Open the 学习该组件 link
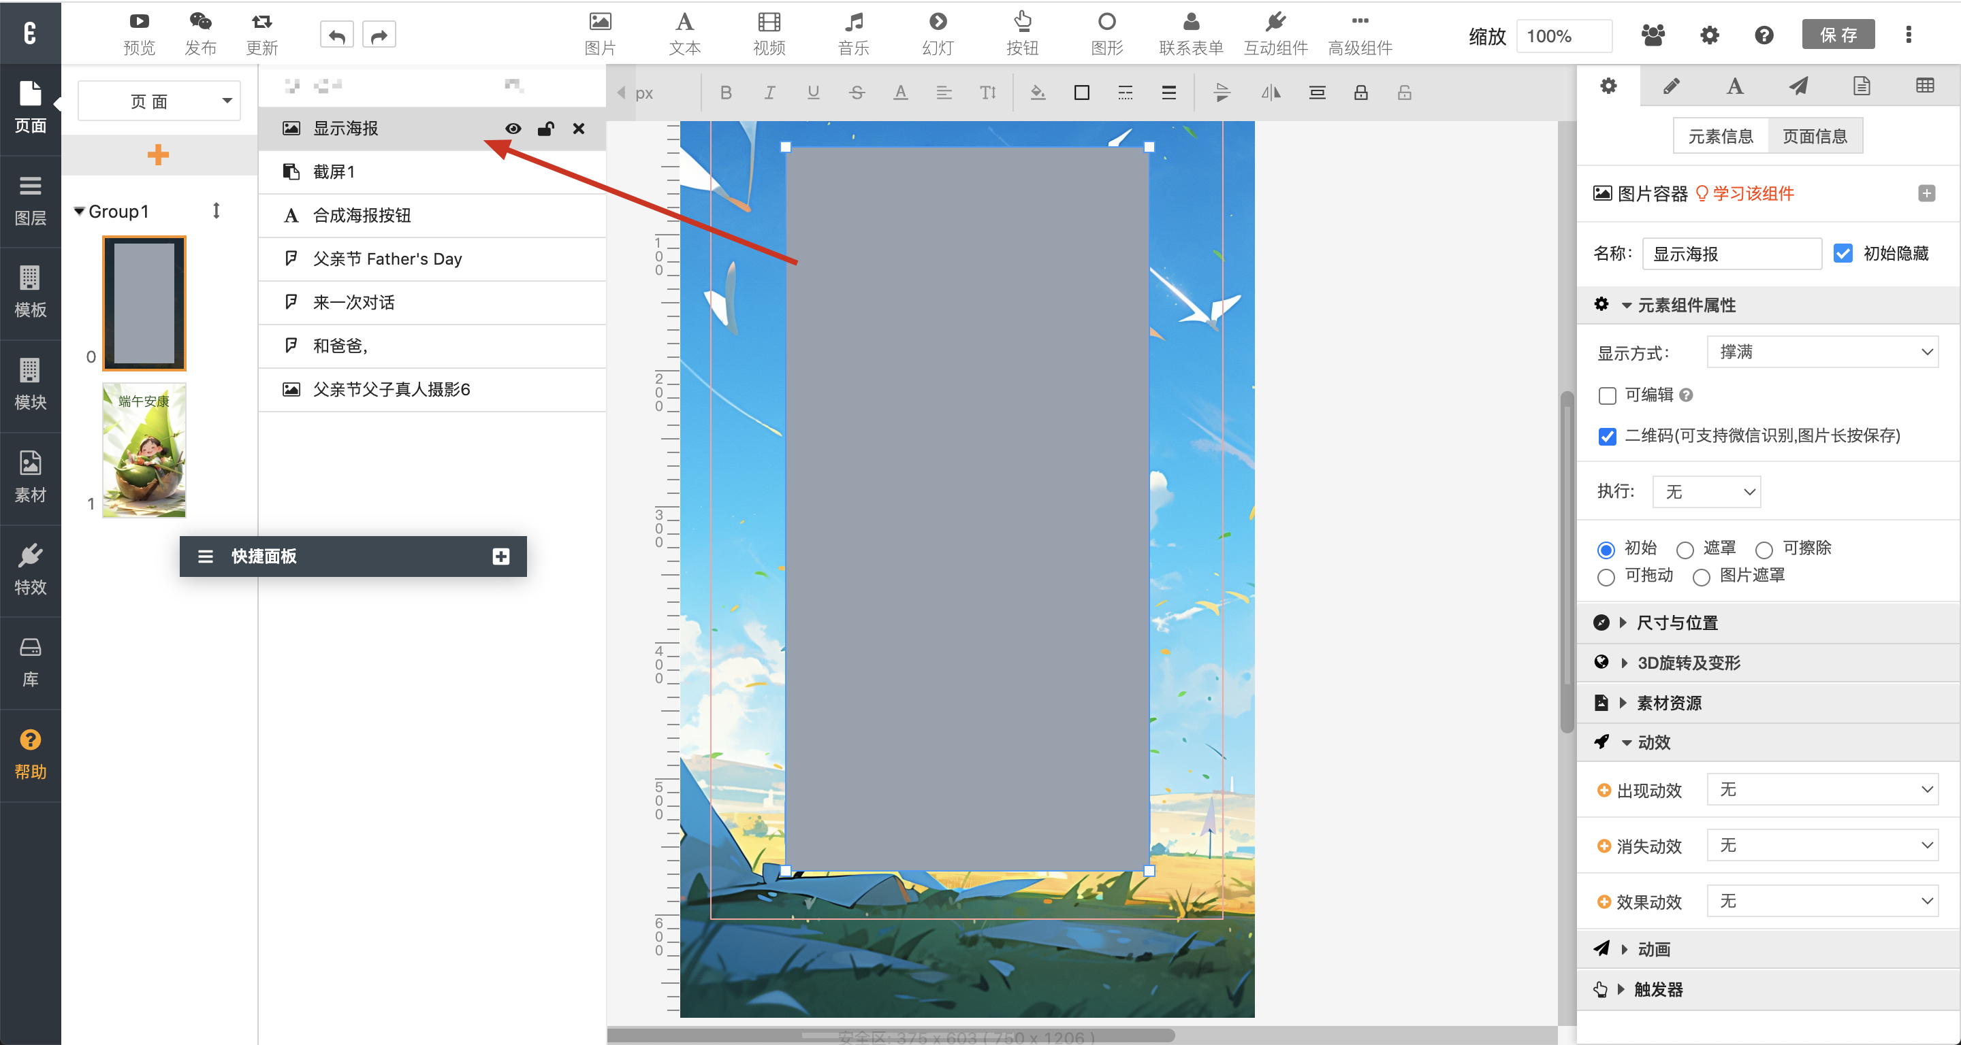1961x1045 pixels. click(x=1752, y=193)
